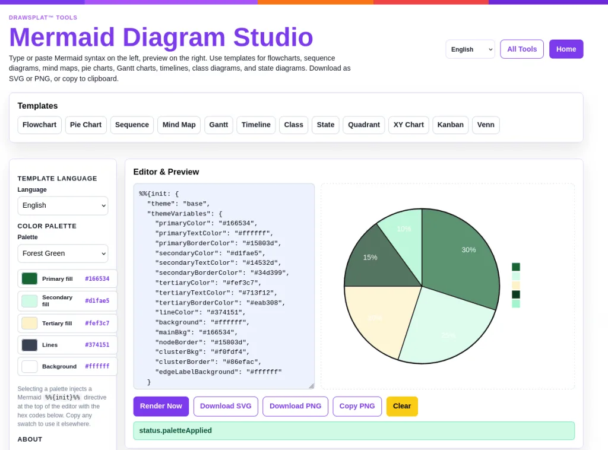Load the Sequence template

(132, 125)
